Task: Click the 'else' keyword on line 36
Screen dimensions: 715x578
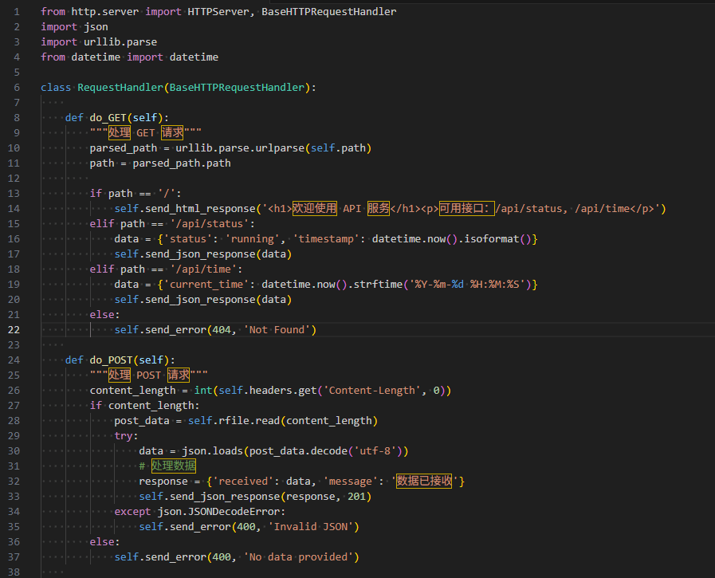Action: coord(102,541)
